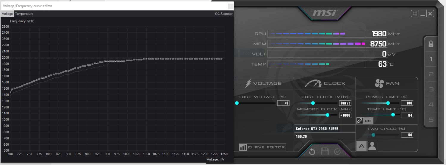Open the Curve Editor button
This screenshot has width=446, height=165.
(x=262, y=147)
